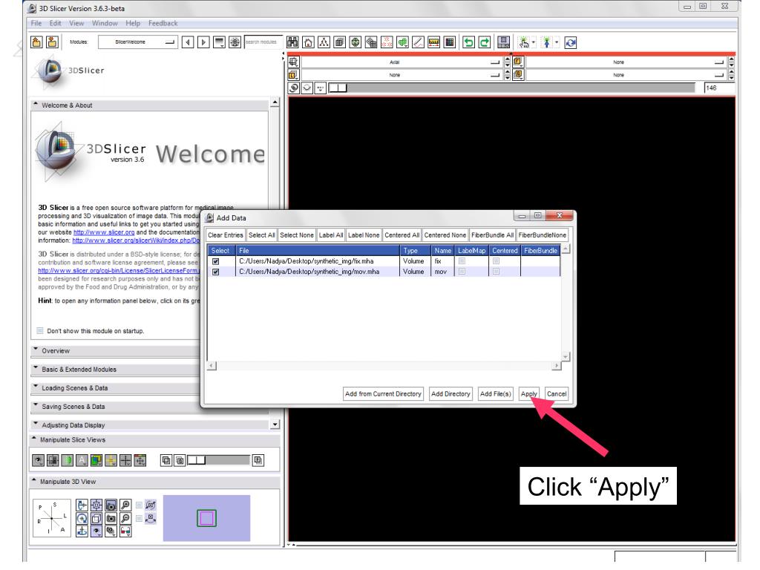Image resolution: width=760 pixels, height=570 pixels.
Task: Toggle the lower 3D view rock checkbox
Action: coord(139,518)
